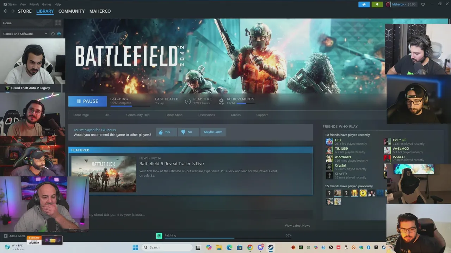Open File Explorer from the taskbar

coord(219,248)
